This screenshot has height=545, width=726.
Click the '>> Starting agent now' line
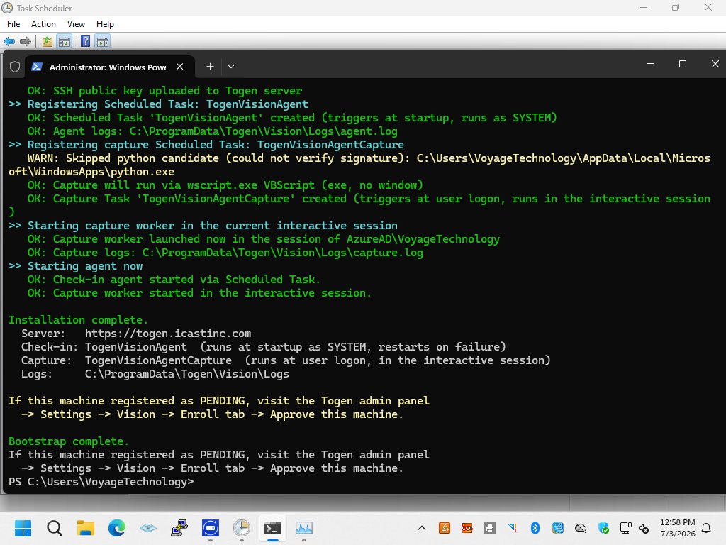[75, 266]
